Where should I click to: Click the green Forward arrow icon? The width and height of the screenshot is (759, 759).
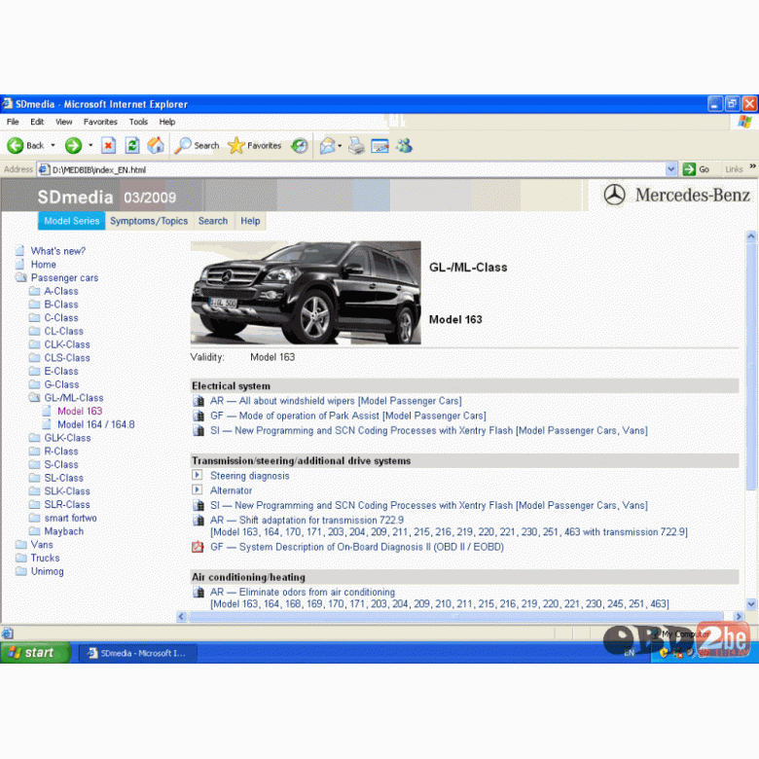point(74,145)
